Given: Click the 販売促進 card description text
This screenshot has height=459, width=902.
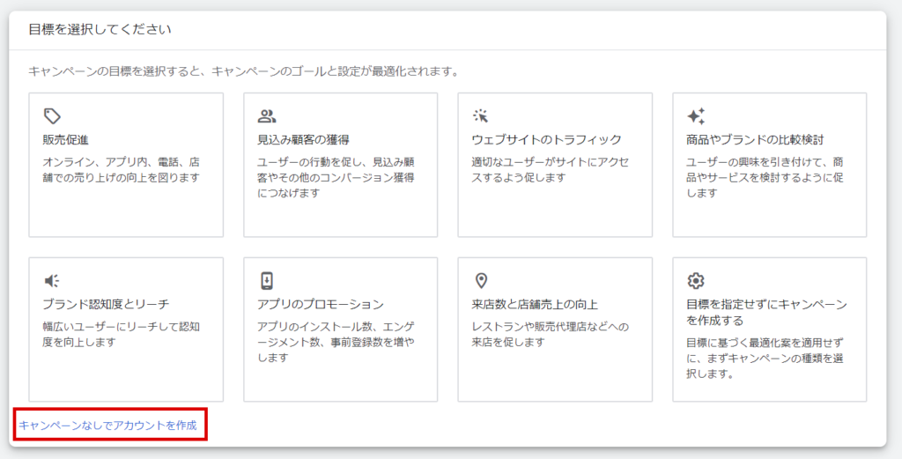Looking at the screenshot, I should [x=122, y=170].
